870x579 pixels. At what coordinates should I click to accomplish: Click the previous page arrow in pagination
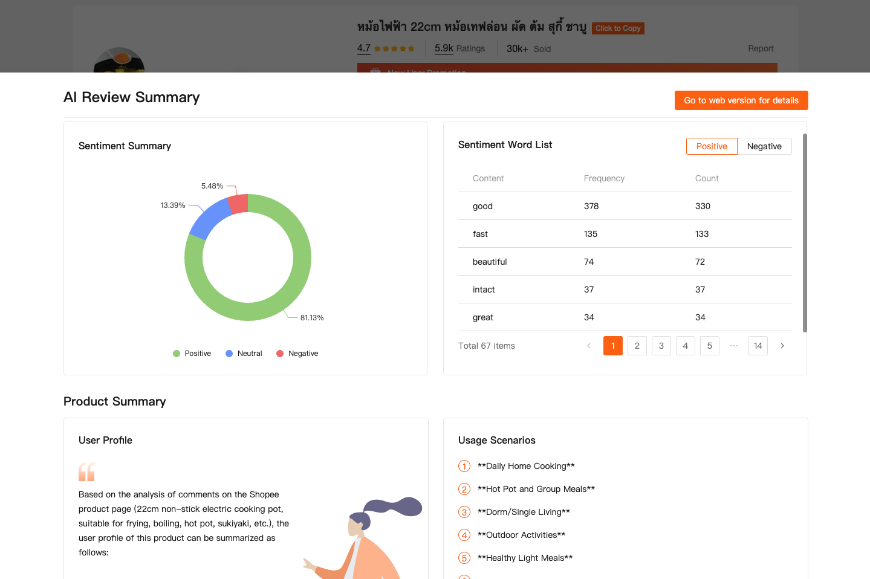click(x=589, y=346)
